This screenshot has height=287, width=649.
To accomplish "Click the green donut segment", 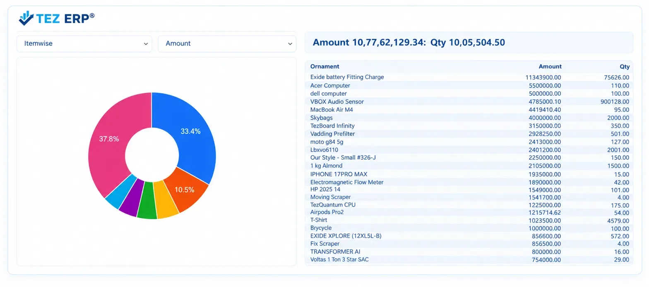I will click(147, 202).
